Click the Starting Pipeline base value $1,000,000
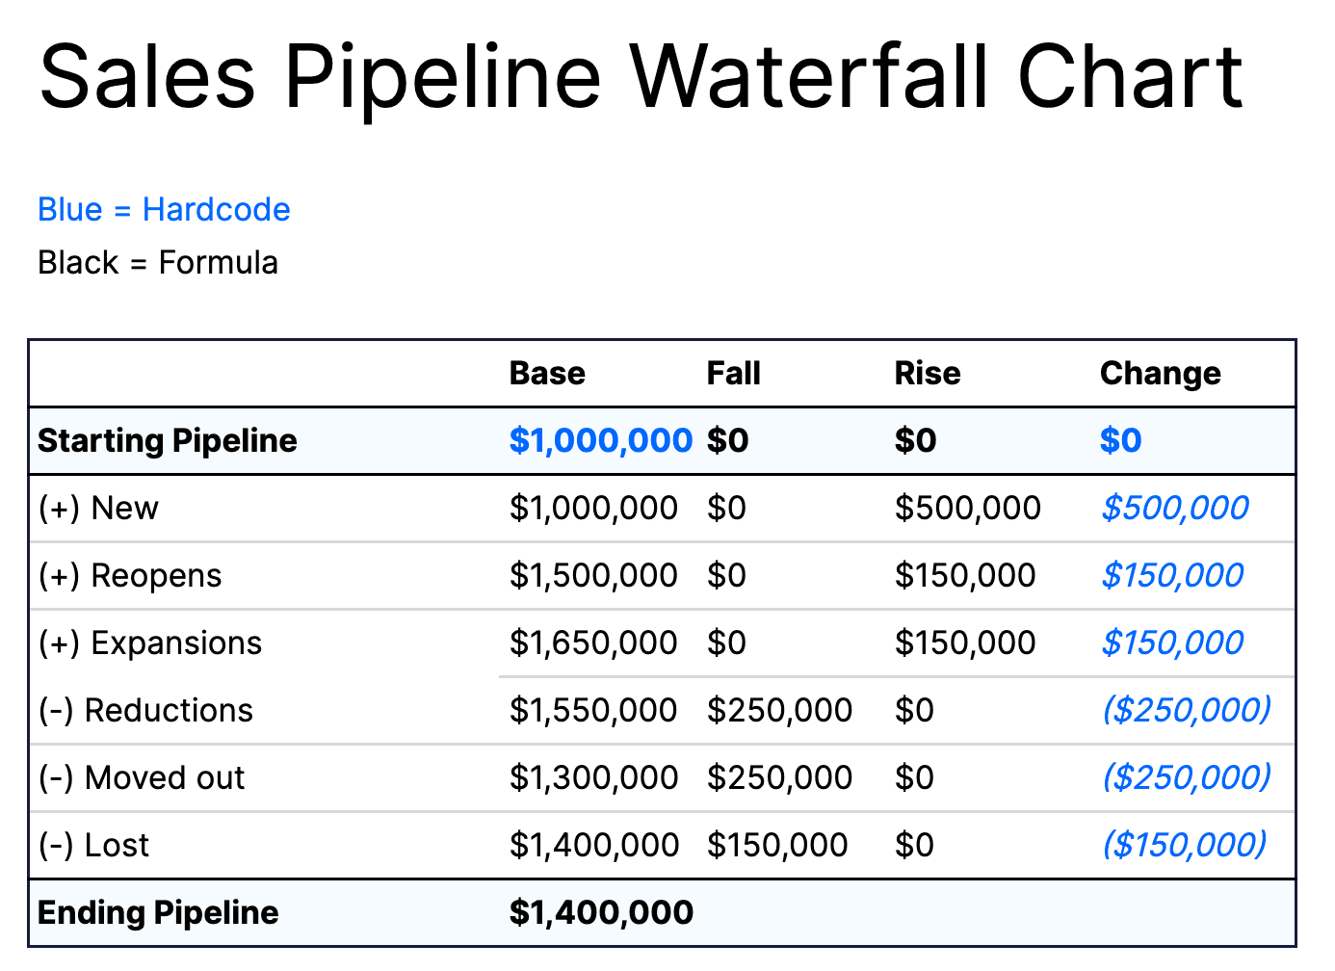The width and height of the screenshot is (1335, 971). point(600,440)
